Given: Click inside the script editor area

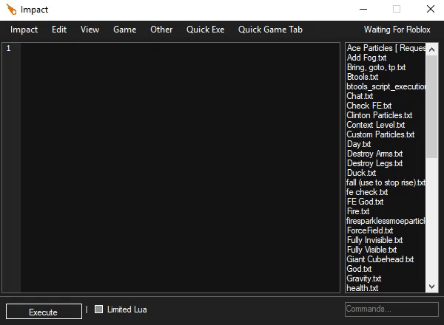Looking at the screenshot, I should point(180,168).
